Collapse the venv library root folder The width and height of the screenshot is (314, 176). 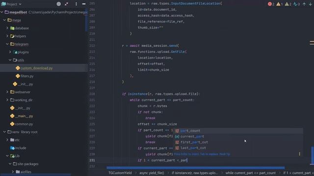click(x=4, y=132)
